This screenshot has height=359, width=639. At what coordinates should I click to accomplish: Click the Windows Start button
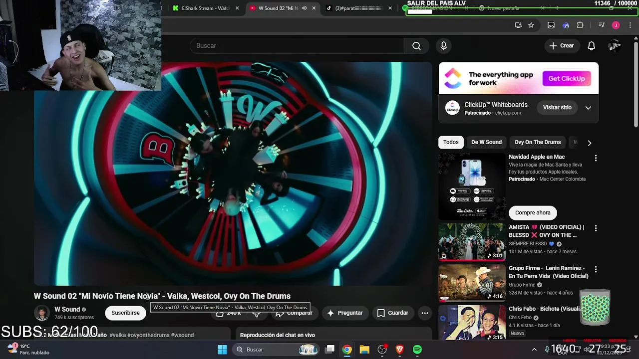tap(222, 350)
